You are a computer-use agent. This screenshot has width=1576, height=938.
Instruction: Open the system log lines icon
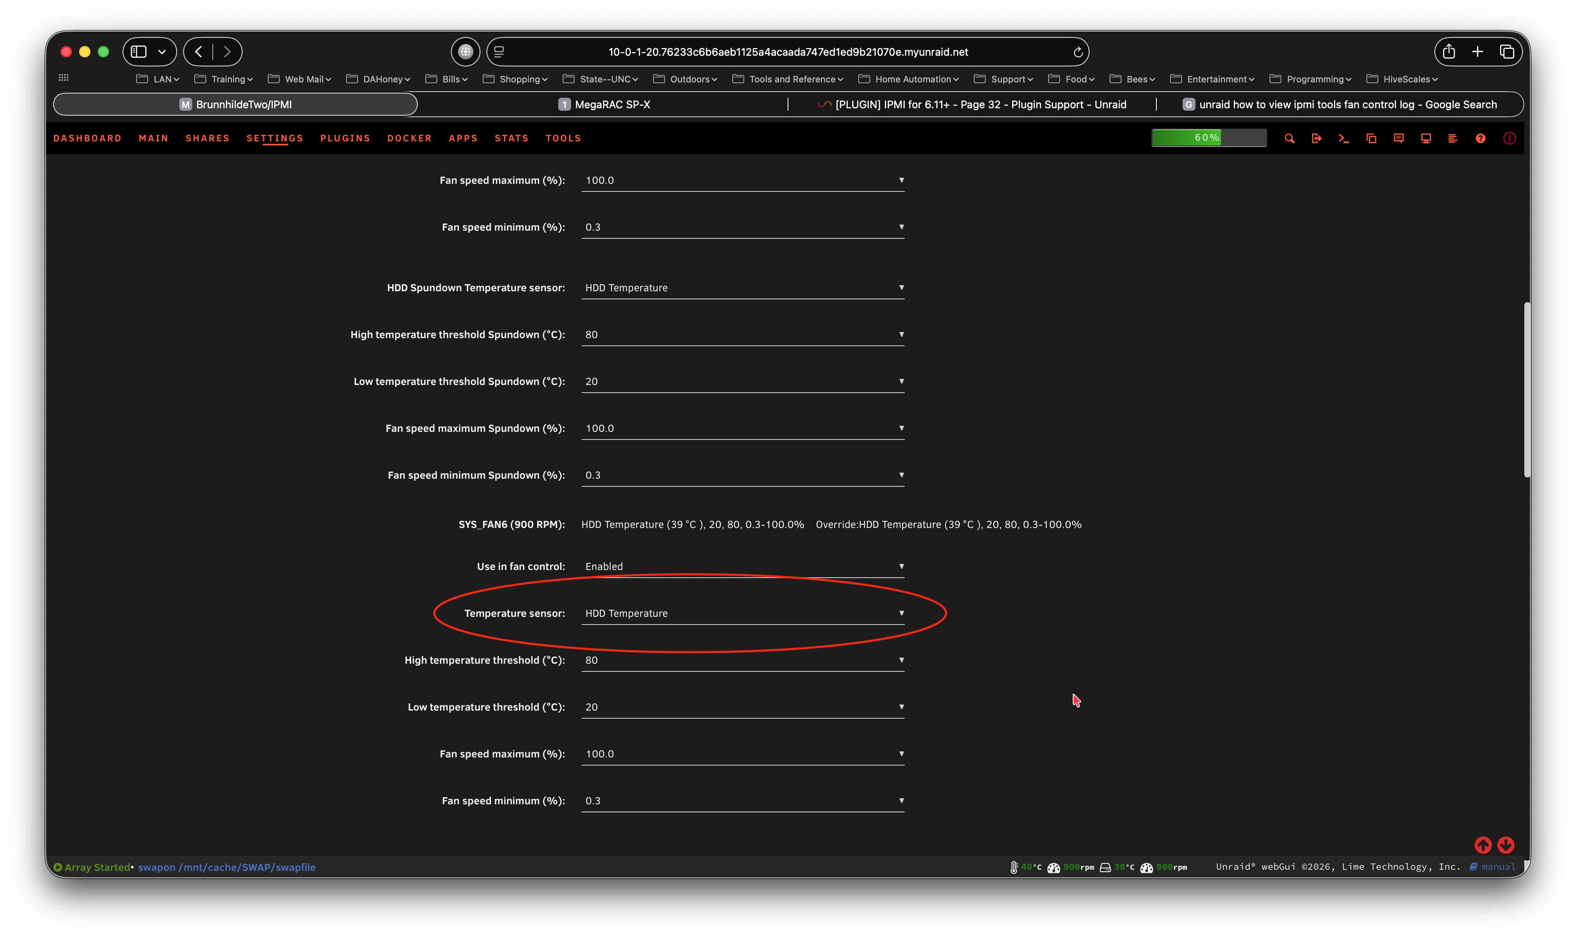[1453, 139]
